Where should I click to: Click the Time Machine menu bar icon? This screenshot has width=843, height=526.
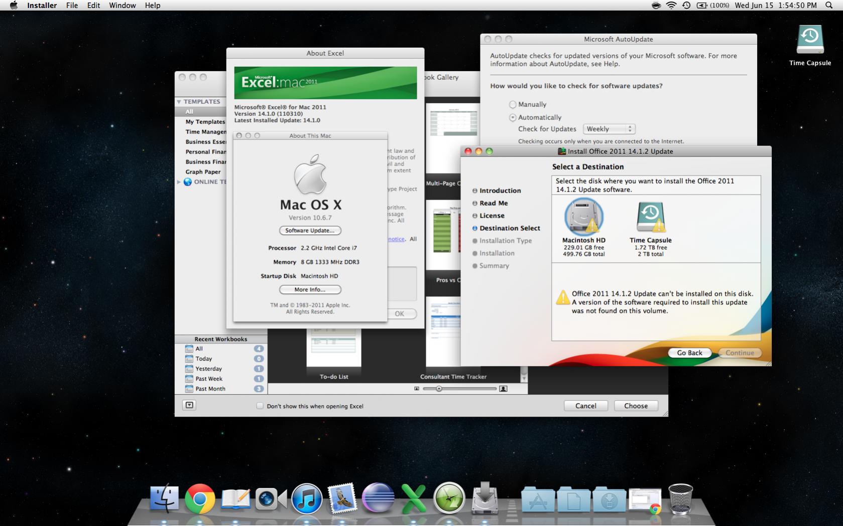[686, 6]
